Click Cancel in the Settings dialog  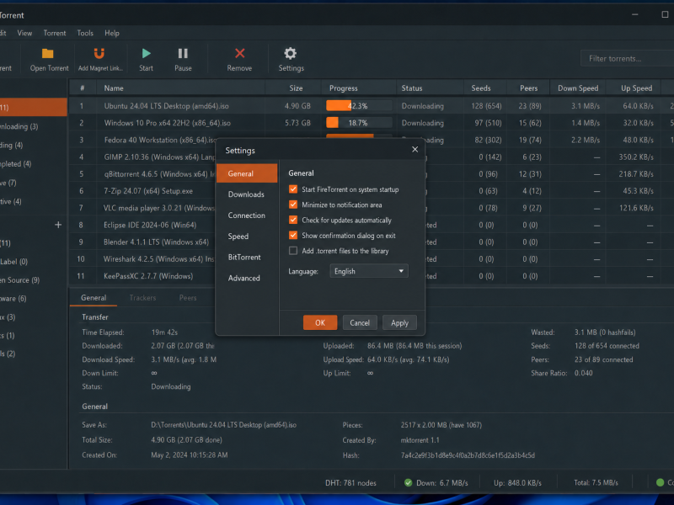pos(360,323)
